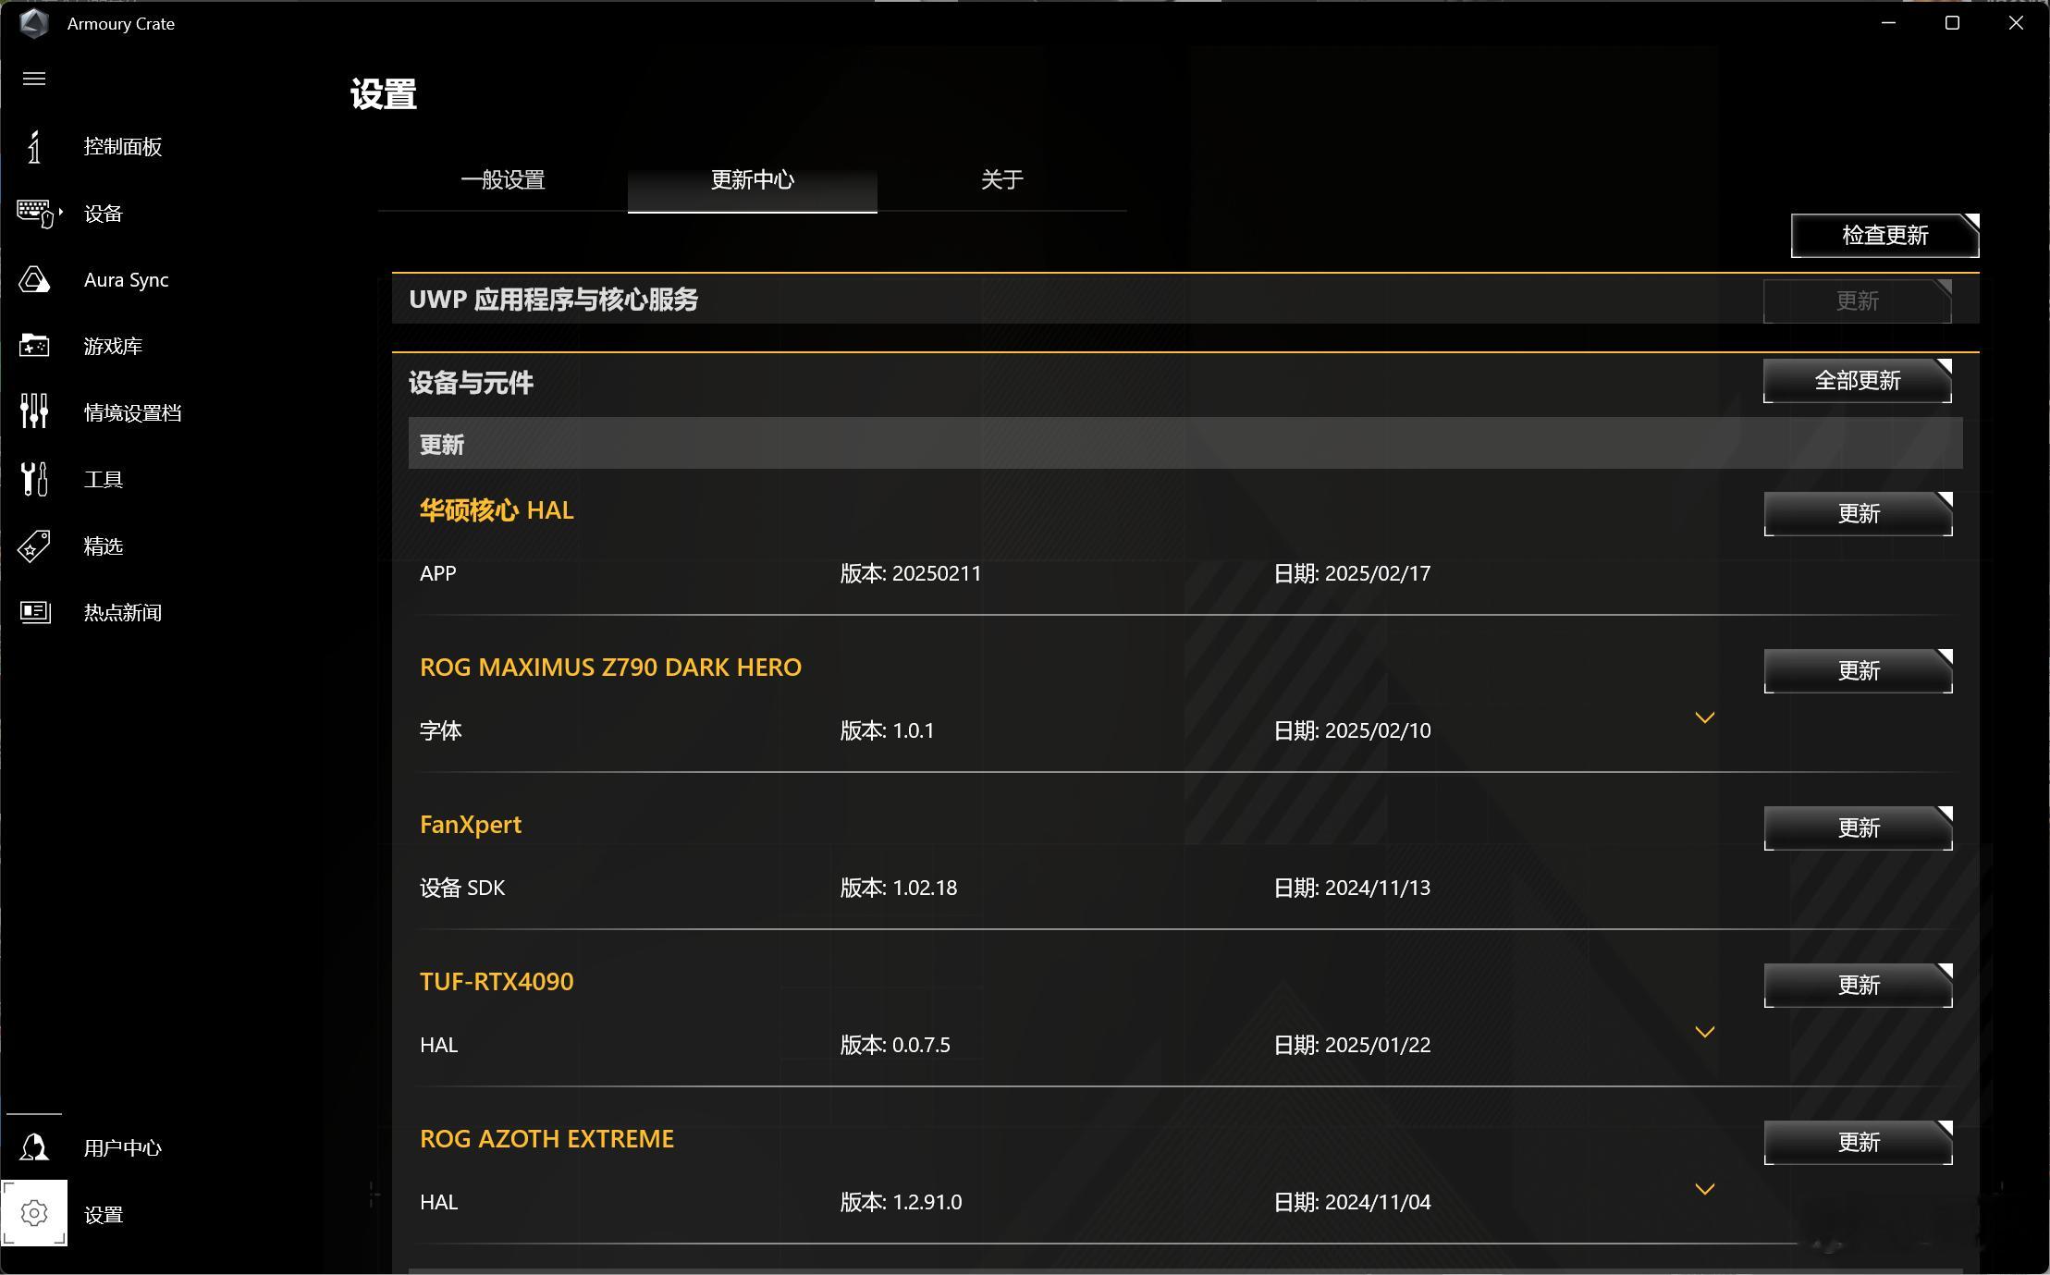Click the 工具 wrench icon
The height and width of the screenshot is (1275, 2050).
pyautogui.click(x=34, y=479)
